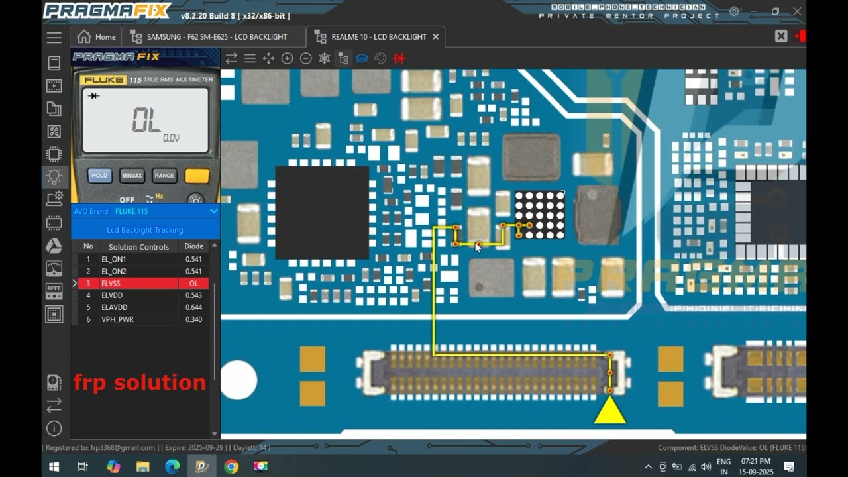Screen dimensions: 848x477
Task: Toggle the red diode toolbar icon
Action: [399, 58]
